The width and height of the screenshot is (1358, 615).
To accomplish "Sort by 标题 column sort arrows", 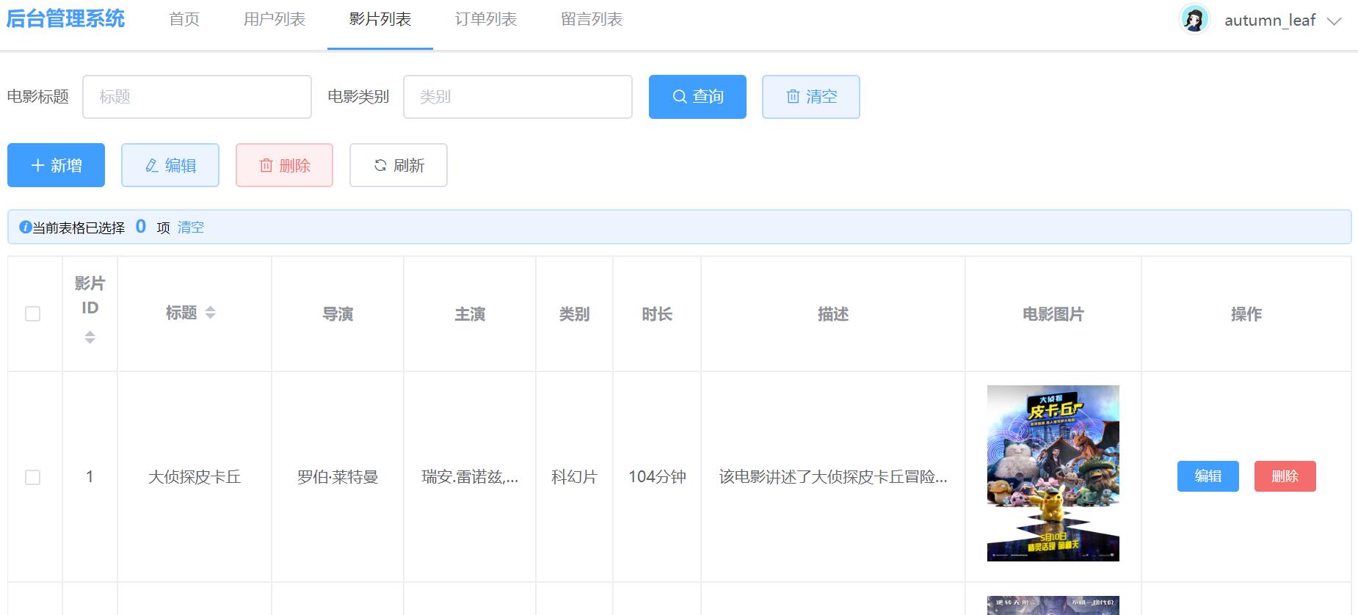I will pyautogui.click(x=211, y=313).
